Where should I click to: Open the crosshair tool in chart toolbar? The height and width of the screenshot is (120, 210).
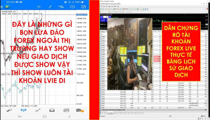39,7
